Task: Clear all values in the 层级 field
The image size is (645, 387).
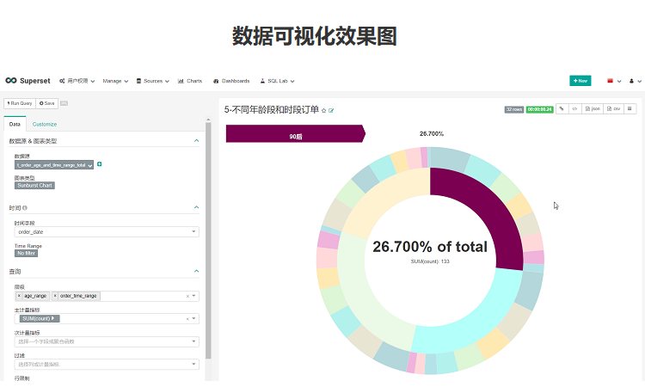Action: (x=187, y=296)
